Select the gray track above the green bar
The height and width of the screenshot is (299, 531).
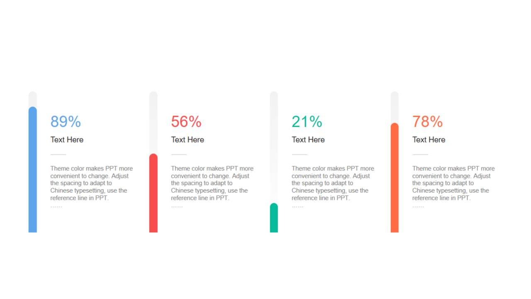coord(274,147)
